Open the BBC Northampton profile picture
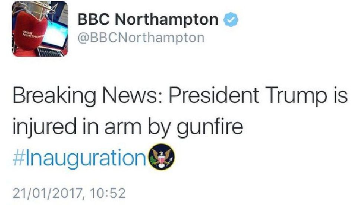The image size is (364, 205). (40, 29)
